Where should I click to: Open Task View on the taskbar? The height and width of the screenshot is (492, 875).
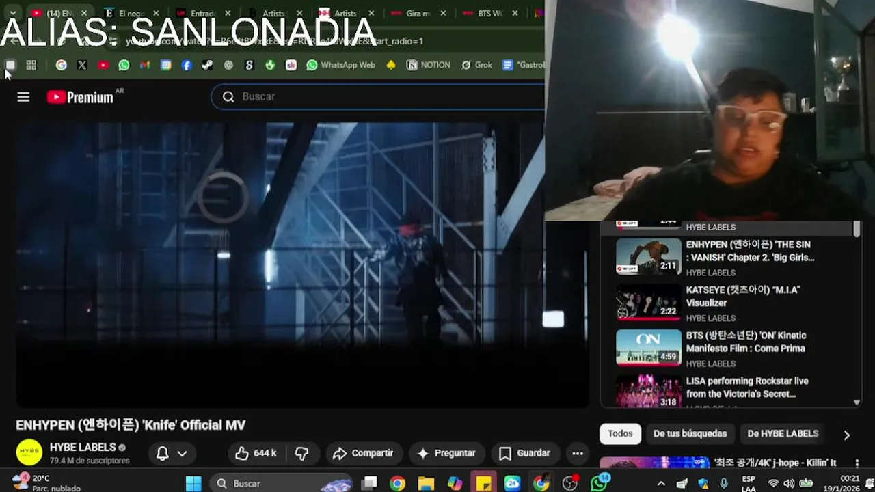tap(370, 483)
